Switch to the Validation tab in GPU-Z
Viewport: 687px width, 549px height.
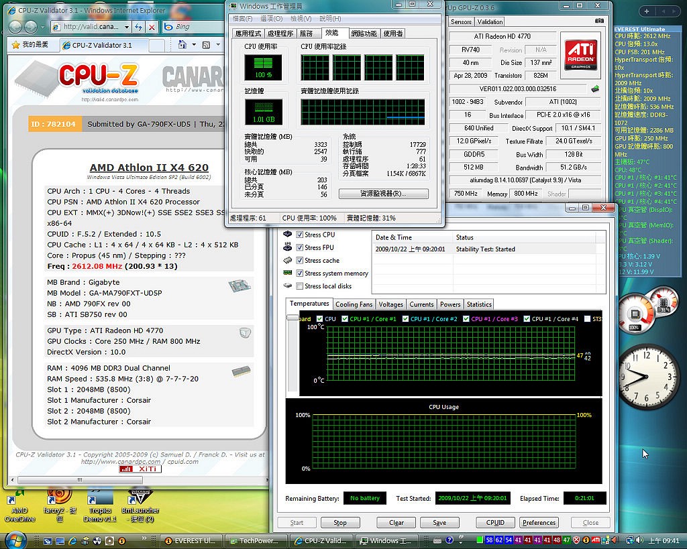click(x=490, y=21)
